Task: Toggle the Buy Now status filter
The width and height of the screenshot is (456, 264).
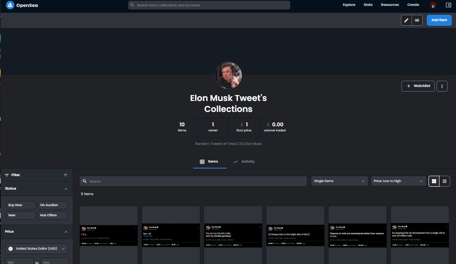Action: tap(21, 205)
